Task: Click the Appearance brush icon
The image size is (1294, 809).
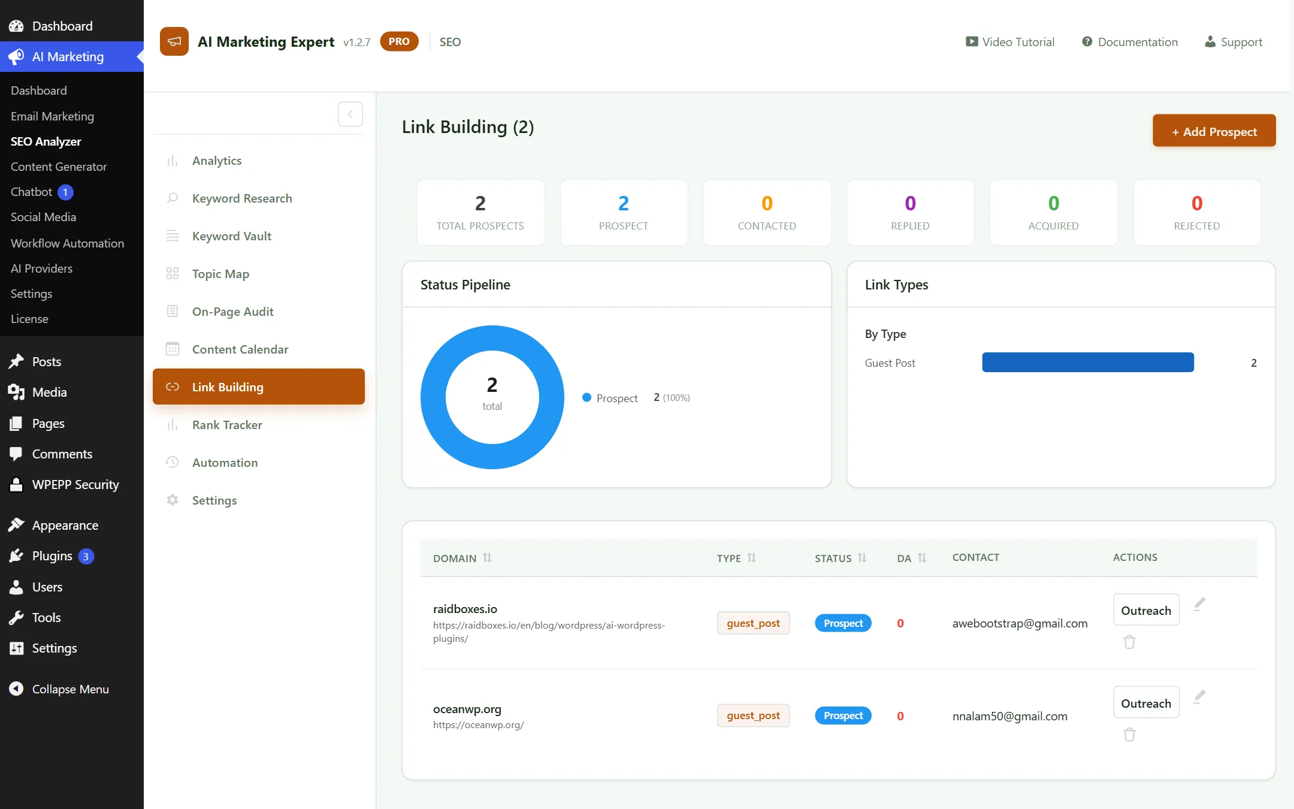Action: 16,525
